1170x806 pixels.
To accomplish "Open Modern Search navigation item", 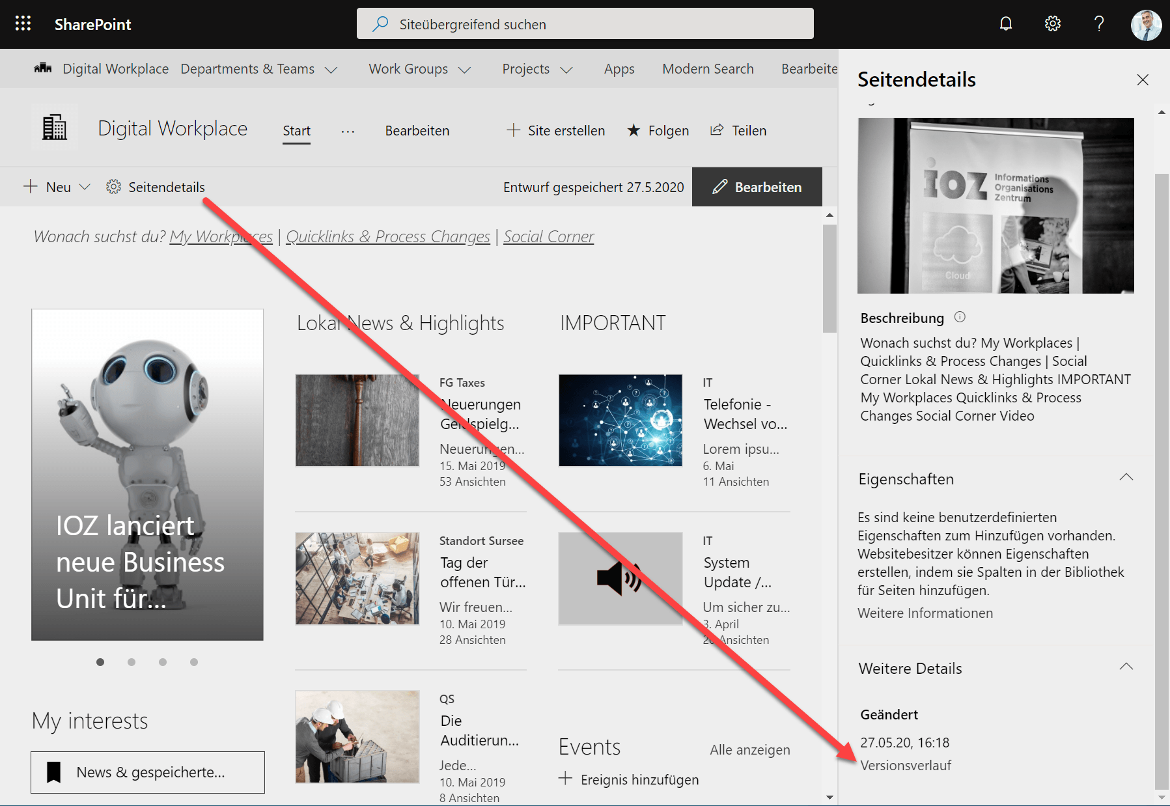I will click(x=708, y=69).
